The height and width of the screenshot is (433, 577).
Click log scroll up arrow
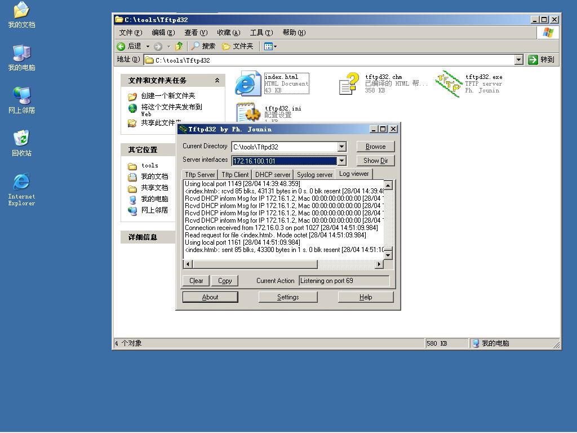coord(388,185)
